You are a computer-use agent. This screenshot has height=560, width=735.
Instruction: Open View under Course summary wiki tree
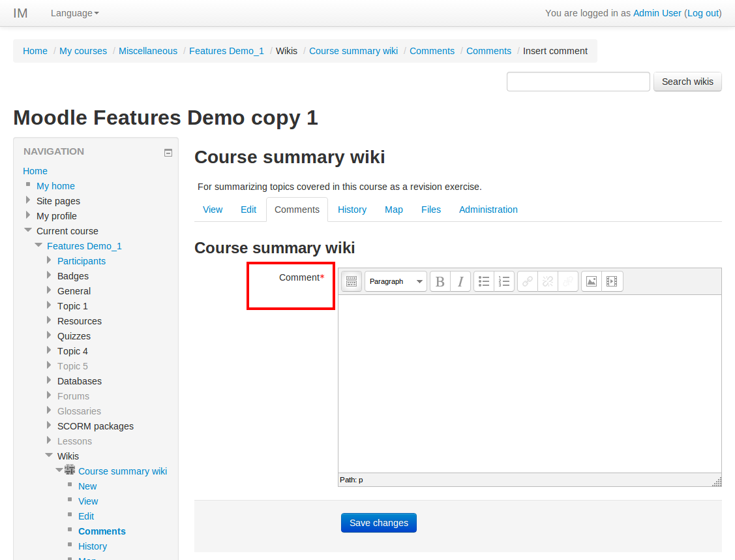click(88, 501)
